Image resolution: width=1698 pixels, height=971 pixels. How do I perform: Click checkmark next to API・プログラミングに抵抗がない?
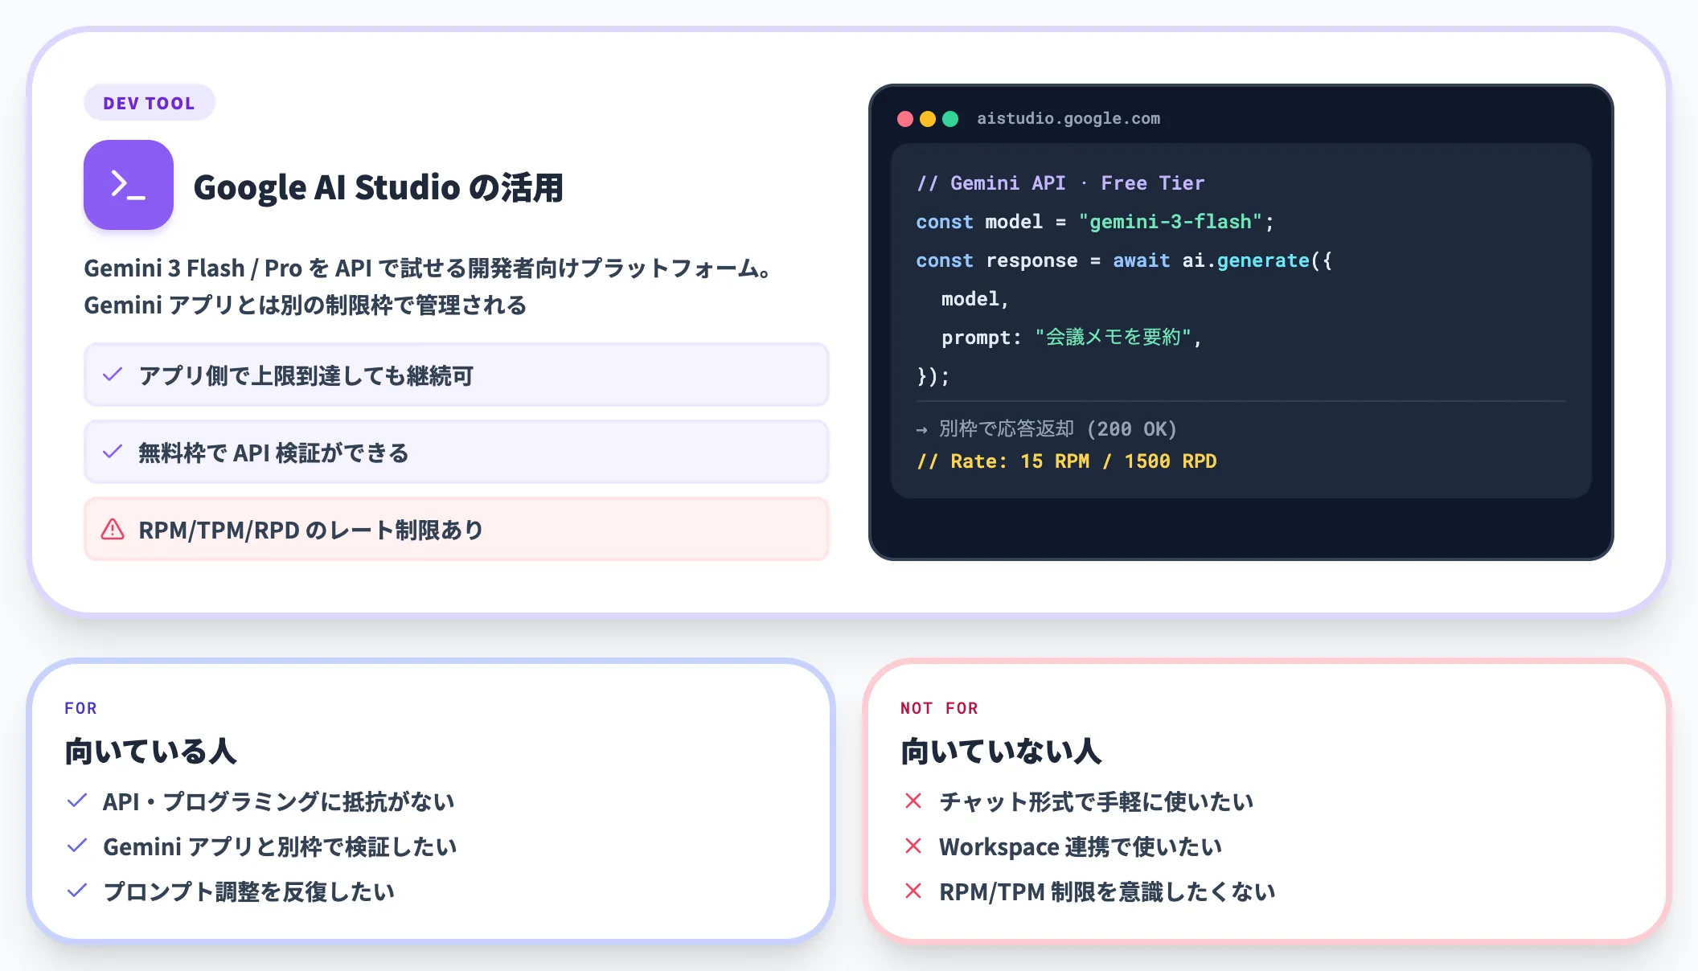(x=77, y=801)
